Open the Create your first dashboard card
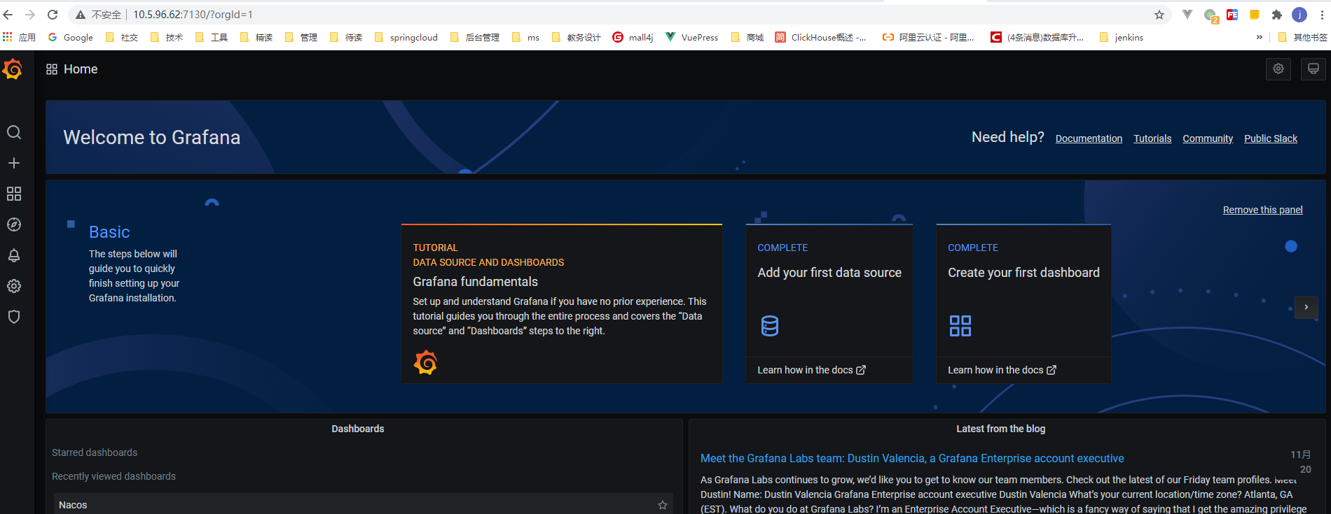The image size is (1331, 514). pyautogui.click(x=1023, y=304)
